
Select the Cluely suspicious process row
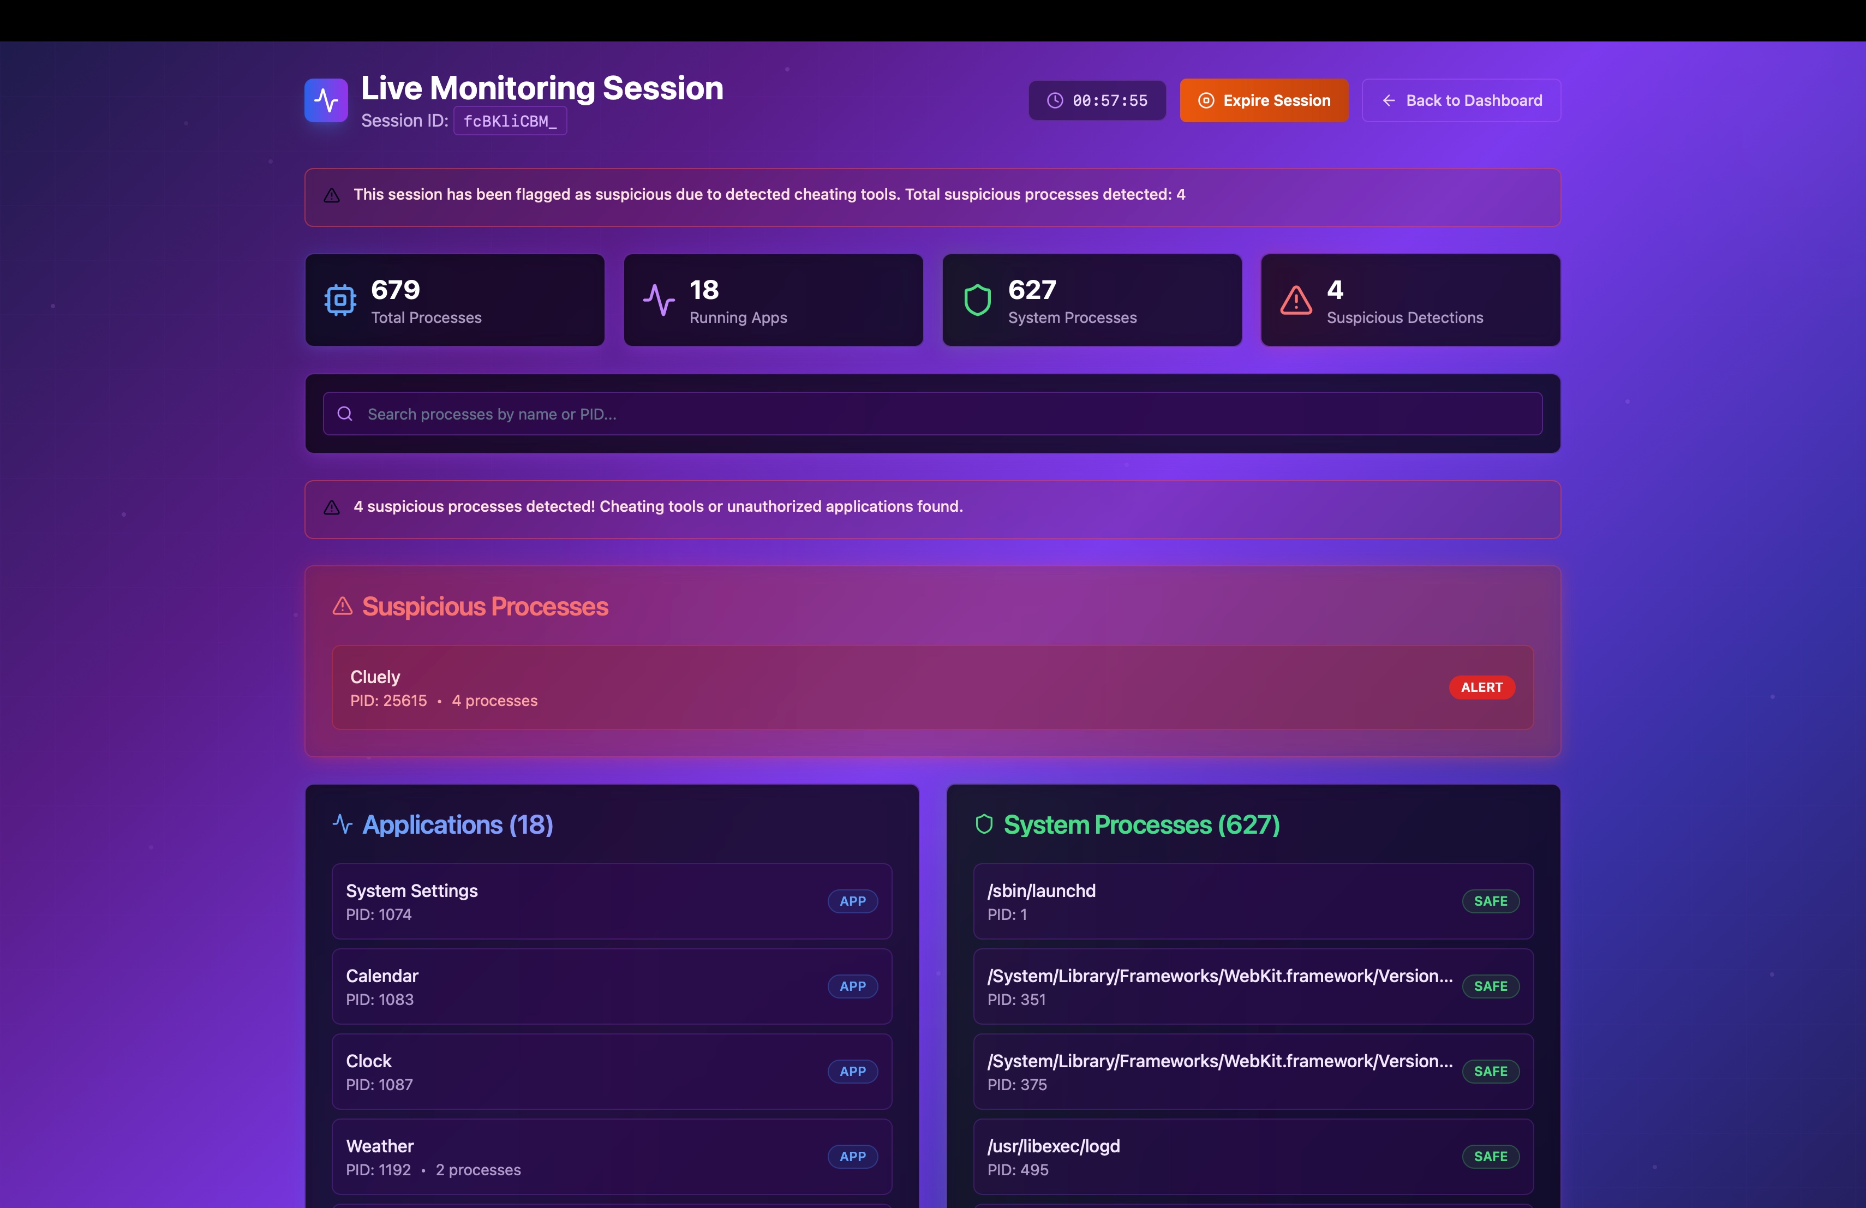pyautogui.click(x=933, y=687)
